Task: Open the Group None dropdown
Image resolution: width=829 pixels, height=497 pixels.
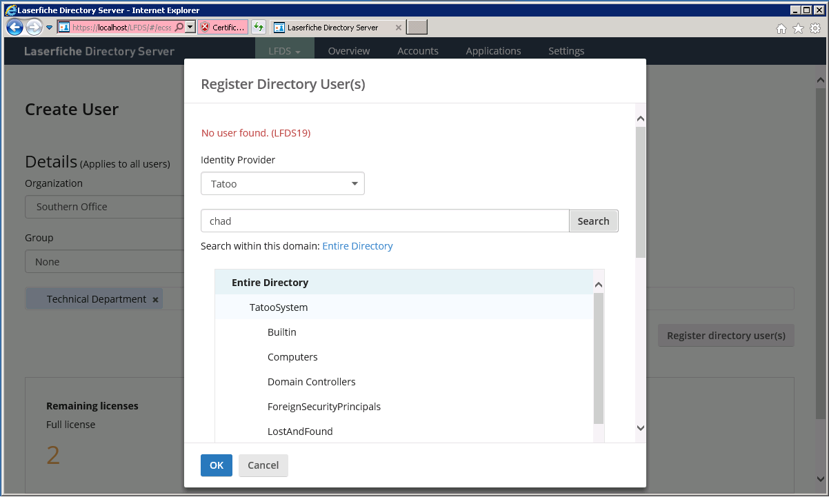Action: [x=104, y=262]
